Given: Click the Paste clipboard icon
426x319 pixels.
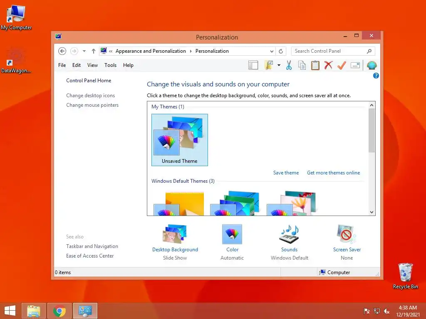Looking at the screenshot, I should coord(315,65).
